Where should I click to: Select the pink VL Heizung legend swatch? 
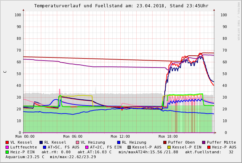coord(77,143)
